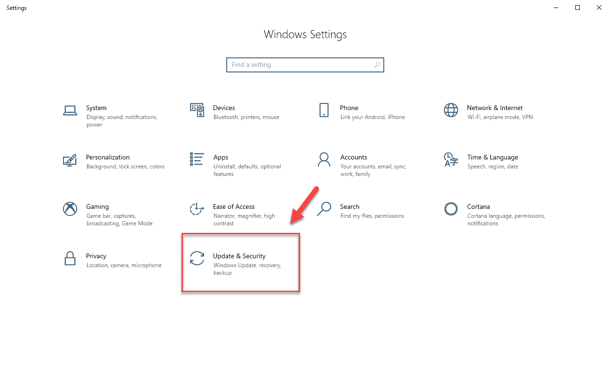The height and width of the screenshot is (373, 610).
Task: Open the Cortana circle icon
Action: (451, 209)
